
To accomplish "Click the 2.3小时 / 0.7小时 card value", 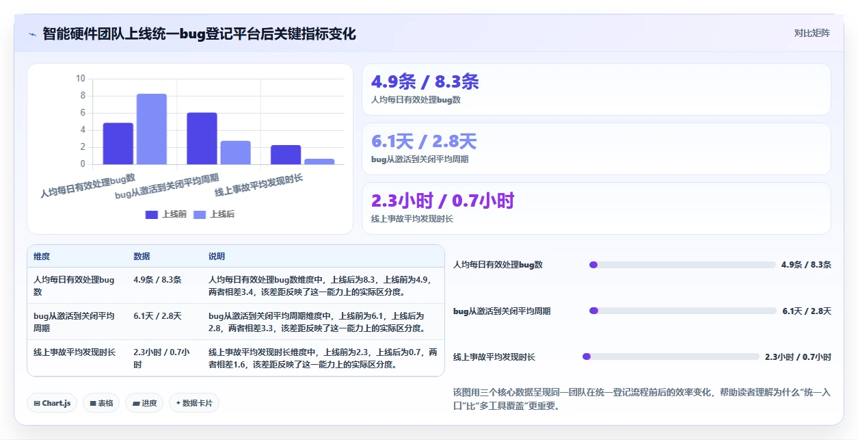I will 442,200.
